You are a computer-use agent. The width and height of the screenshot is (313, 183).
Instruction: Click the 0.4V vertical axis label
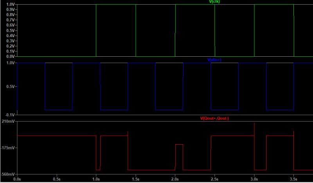click(x=11, y=36)
